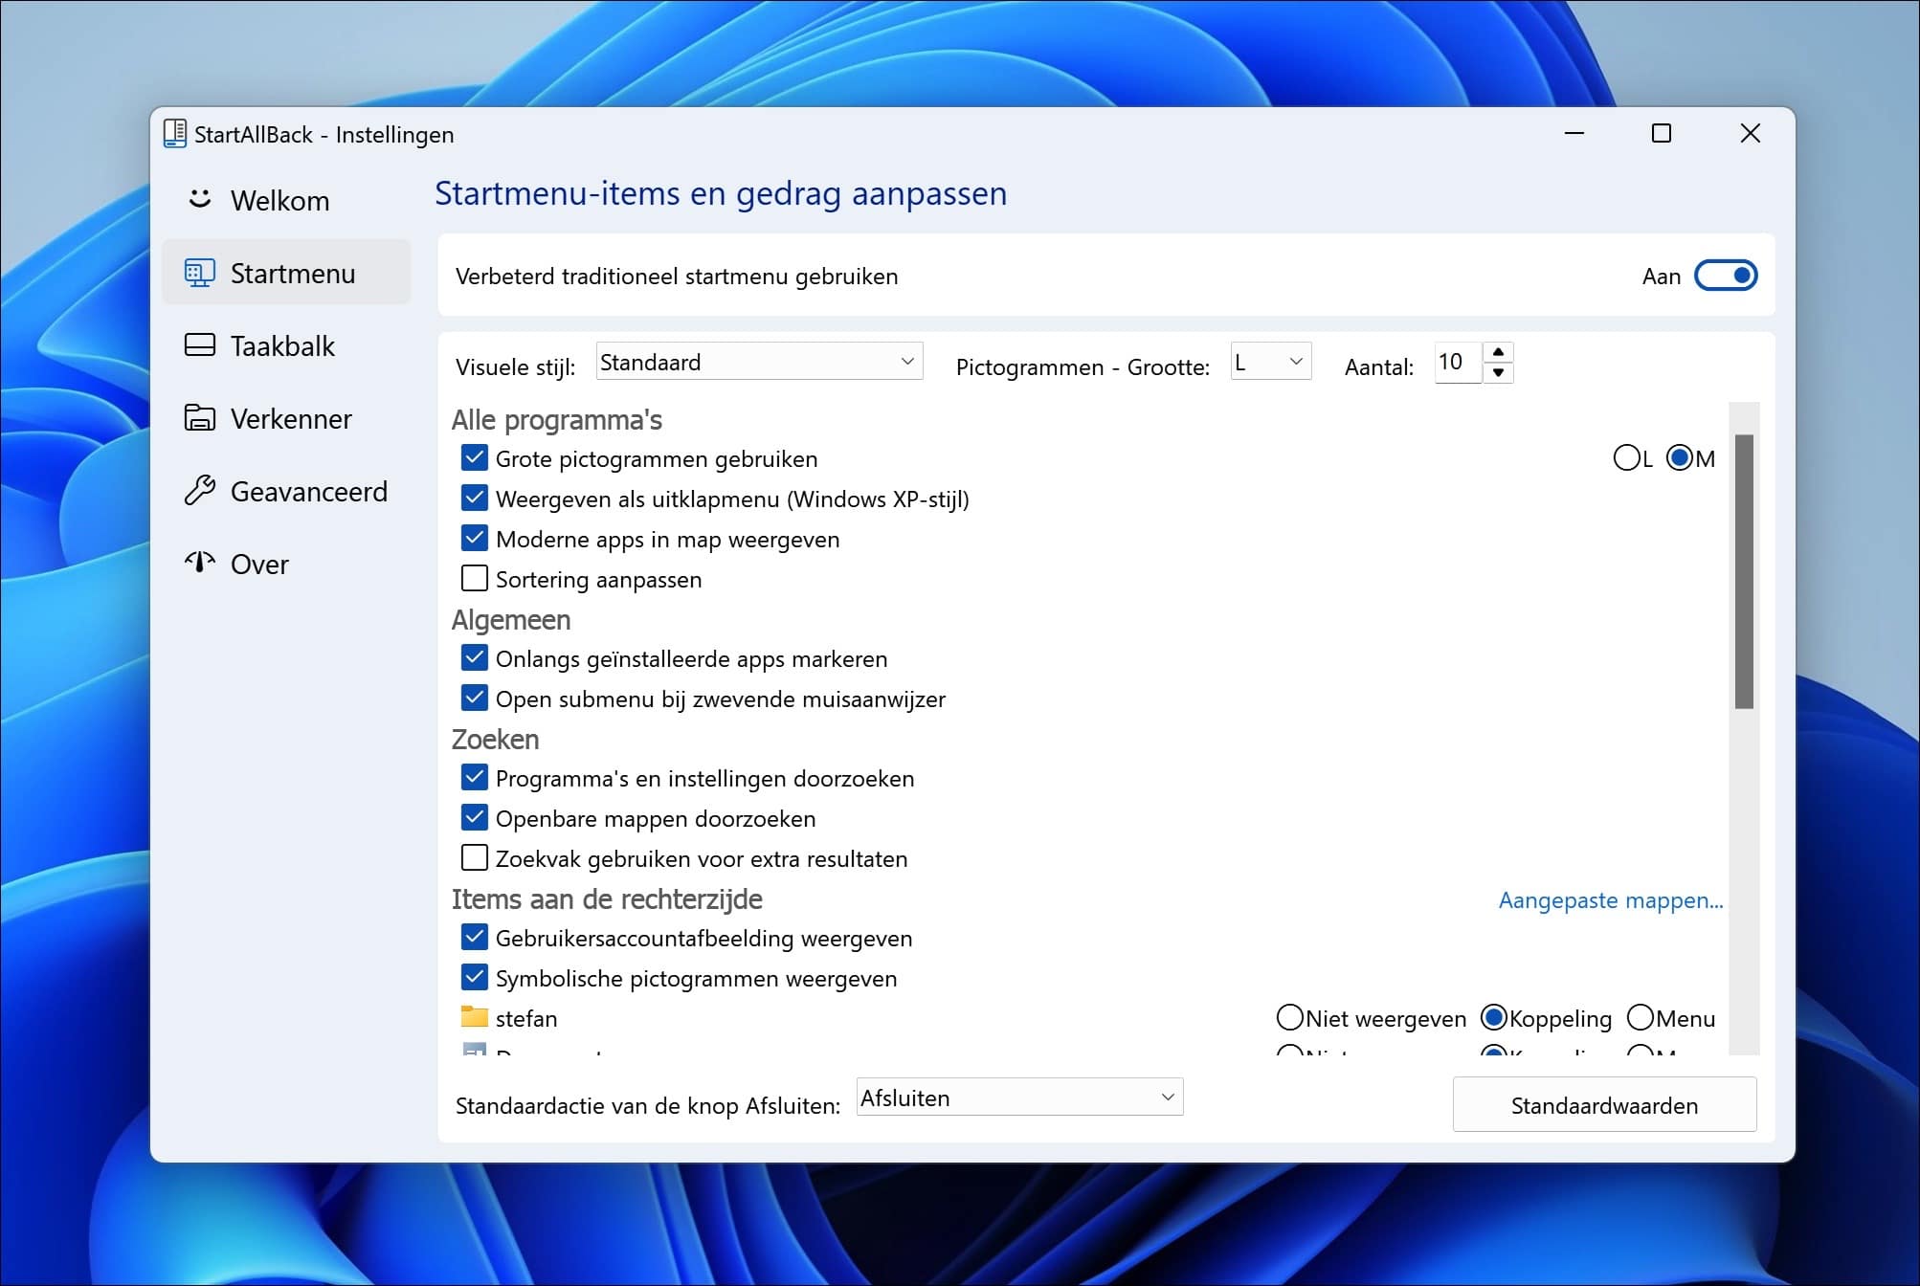Image resolution: width=1920 pixels, height=1286 pixels.
Task: Open the Aangepaste mappen link
Action: tap(1611, 900)
